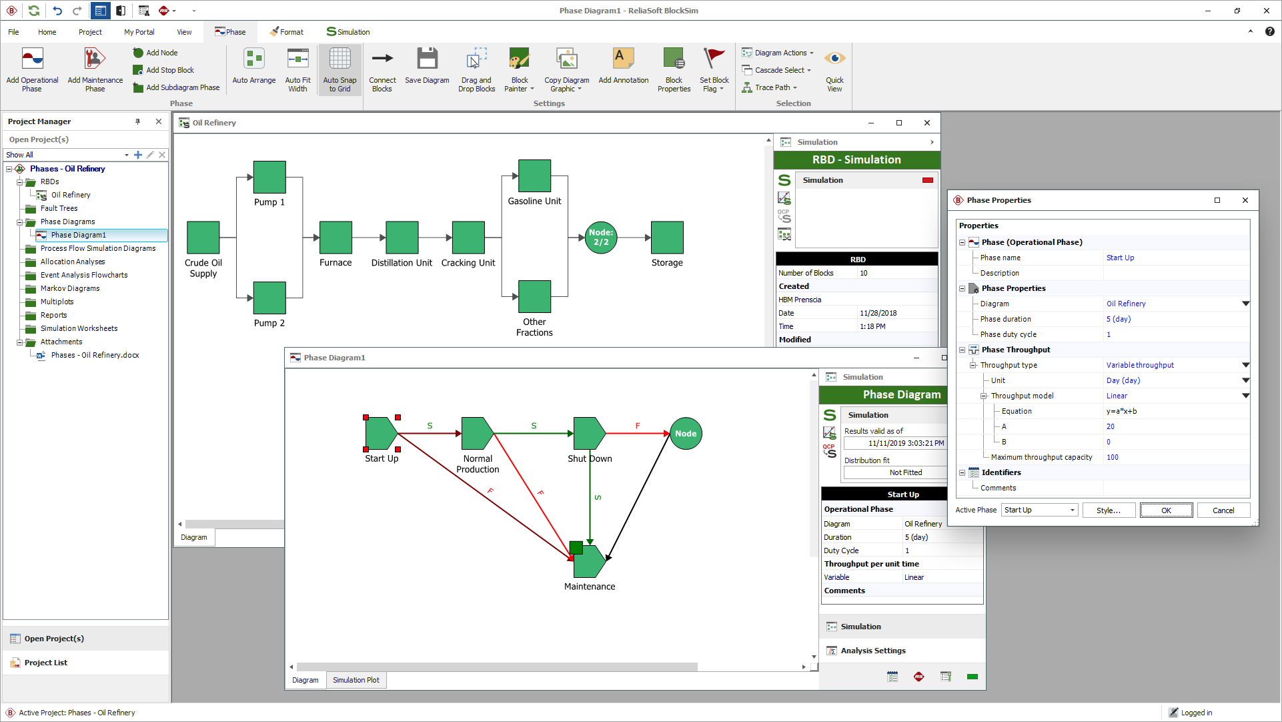The height and width of the screenshot is (722, 1282).
Task: Click OK in the Phase Properties dialog
Action: coord(1165,510)
